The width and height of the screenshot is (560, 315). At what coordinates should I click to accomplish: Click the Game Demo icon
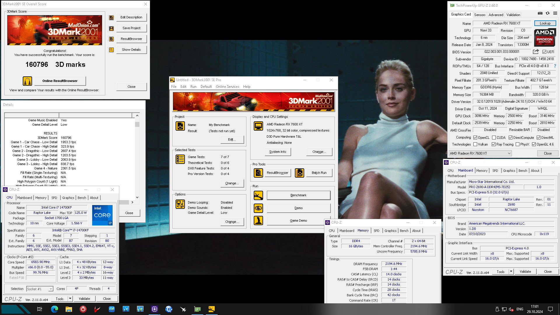click(x=258, y=221)
